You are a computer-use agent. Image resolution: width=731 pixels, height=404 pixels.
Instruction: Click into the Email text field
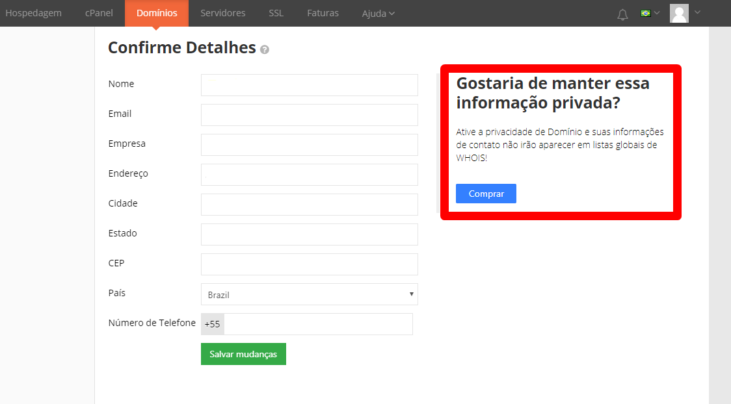coord(309,115)
